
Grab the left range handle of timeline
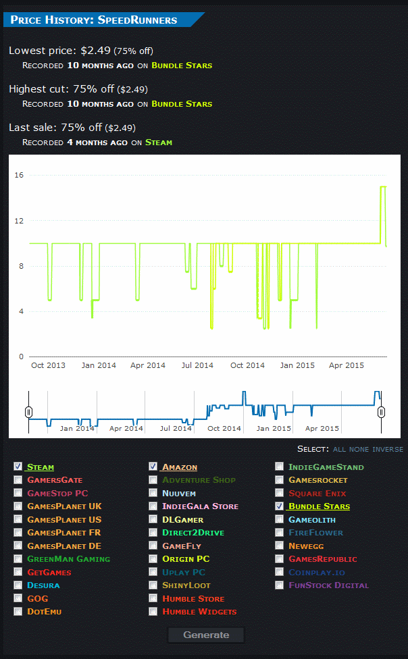(28, 413)
